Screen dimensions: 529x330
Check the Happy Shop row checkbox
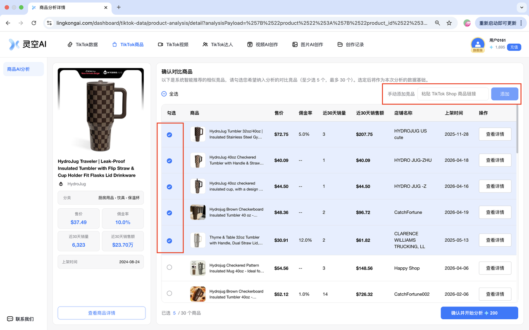pos(169,267)
